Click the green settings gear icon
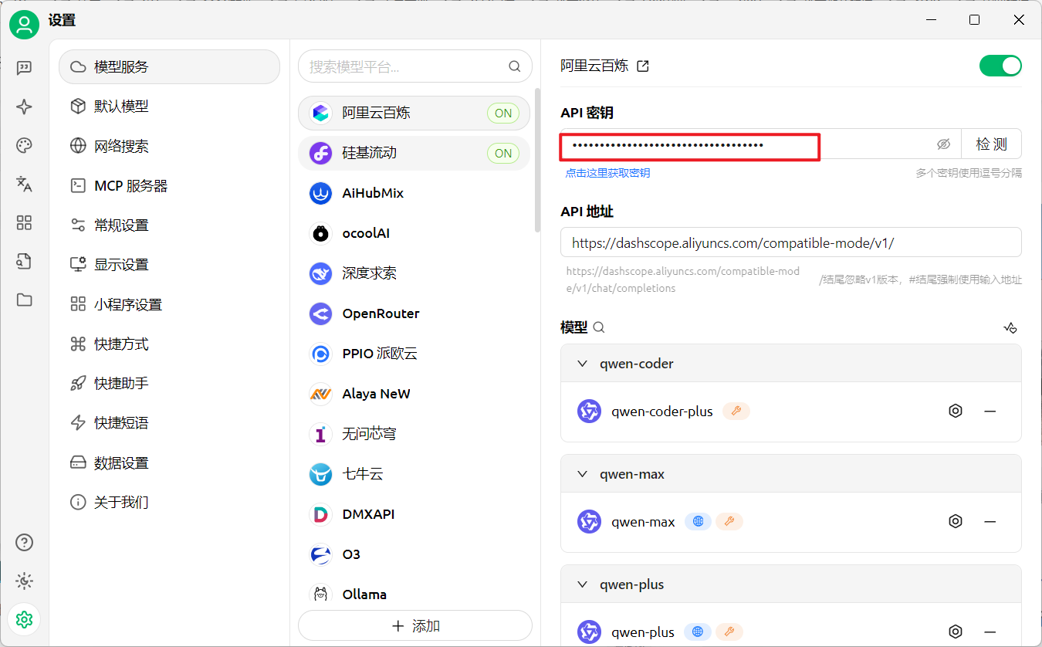1042x647 pixels. [24, 619]
